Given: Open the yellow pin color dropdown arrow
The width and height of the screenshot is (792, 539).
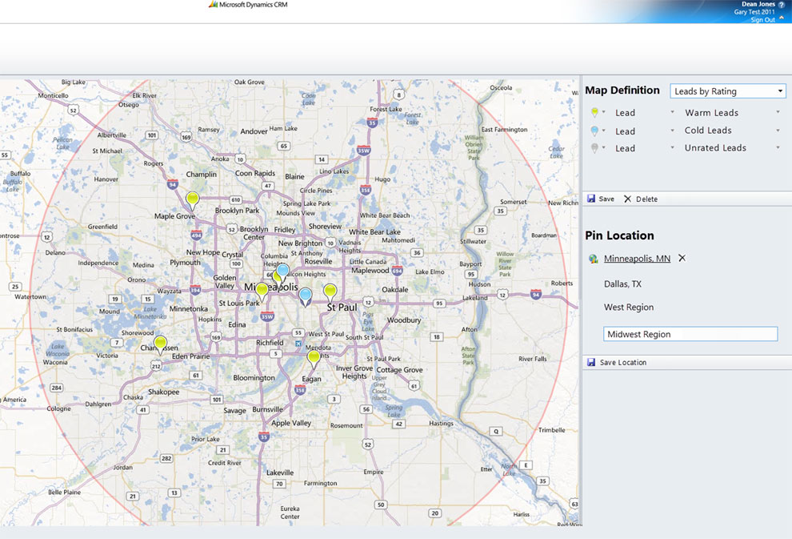Looking at the screenshot, I should click(x=603, y=112).
